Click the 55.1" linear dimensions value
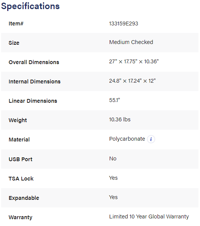 [x=115, y=100]
